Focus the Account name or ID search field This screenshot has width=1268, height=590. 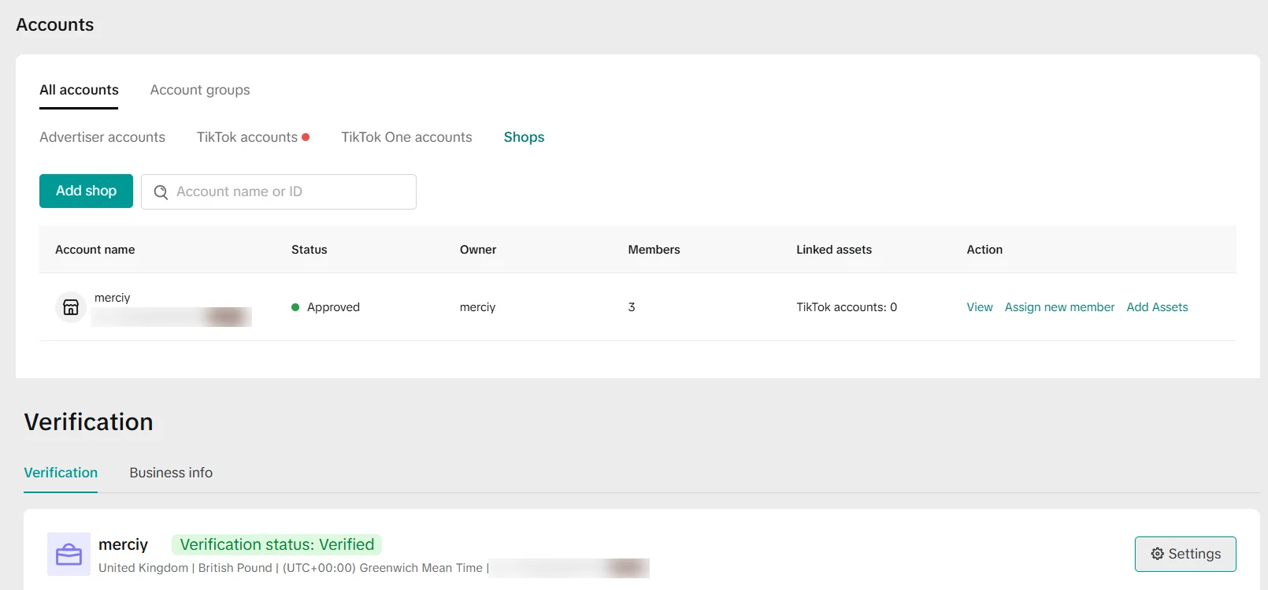(x=279, y=191)
